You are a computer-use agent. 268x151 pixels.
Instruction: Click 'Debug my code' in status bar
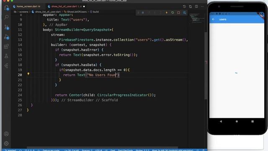click(x=51, y=150)
